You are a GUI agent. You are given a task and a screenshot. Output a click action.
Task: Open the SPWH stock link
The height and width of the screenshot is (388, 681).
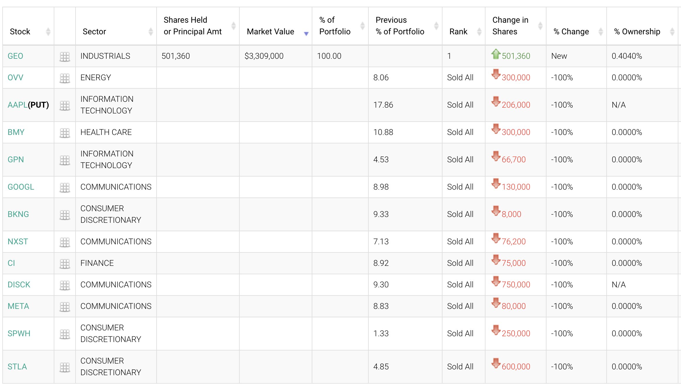point(19,334)
